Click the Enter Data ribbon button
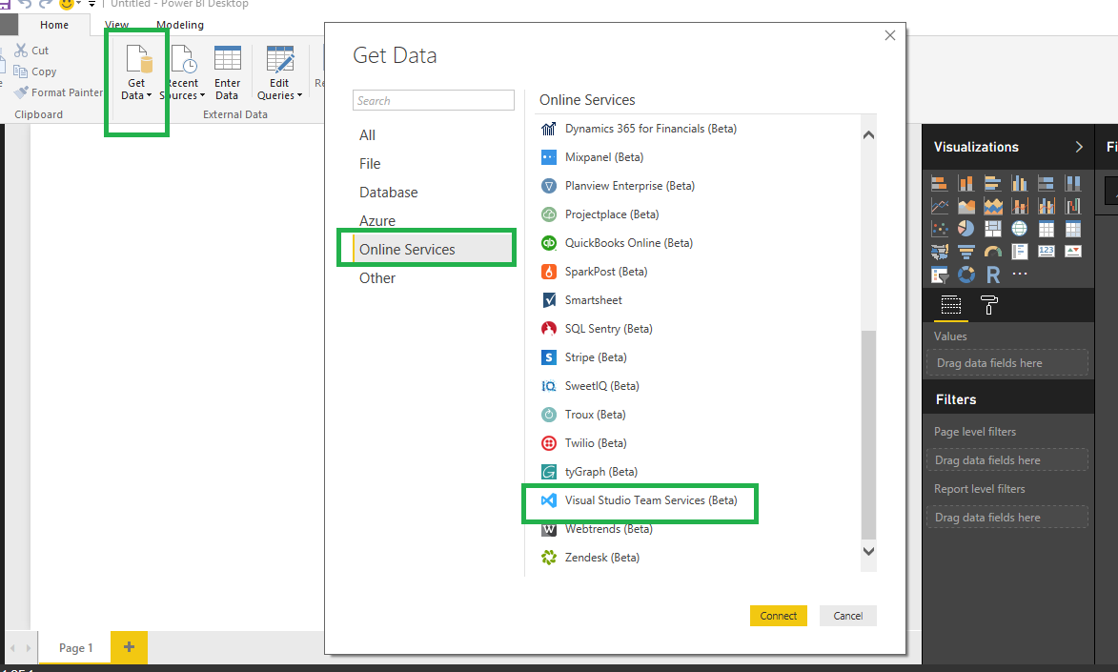Viewport: 1118px width, 672px height. point(227,71)
